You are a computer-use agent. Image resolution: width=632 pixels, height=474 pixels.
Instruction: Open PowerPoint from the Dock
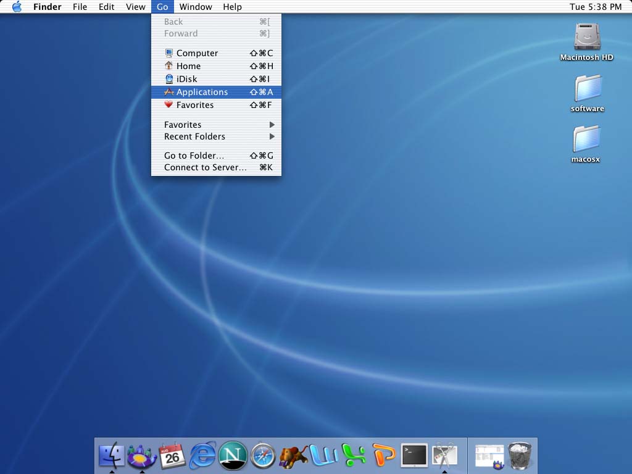383,456
